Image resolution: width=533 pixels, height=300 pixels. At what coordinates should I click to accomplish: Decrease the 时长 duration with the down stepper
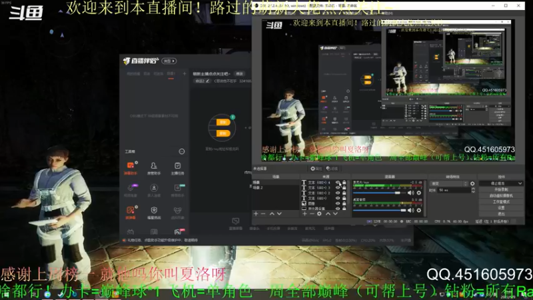point(473,192)
